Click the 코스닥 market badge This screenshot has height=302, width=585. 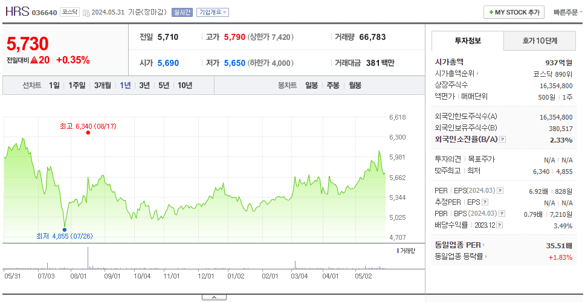70,12
